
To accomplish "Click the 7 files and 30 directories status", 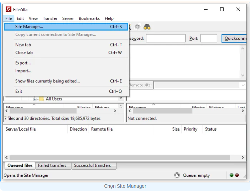I will pyautogui.click(x=52, y=118).
